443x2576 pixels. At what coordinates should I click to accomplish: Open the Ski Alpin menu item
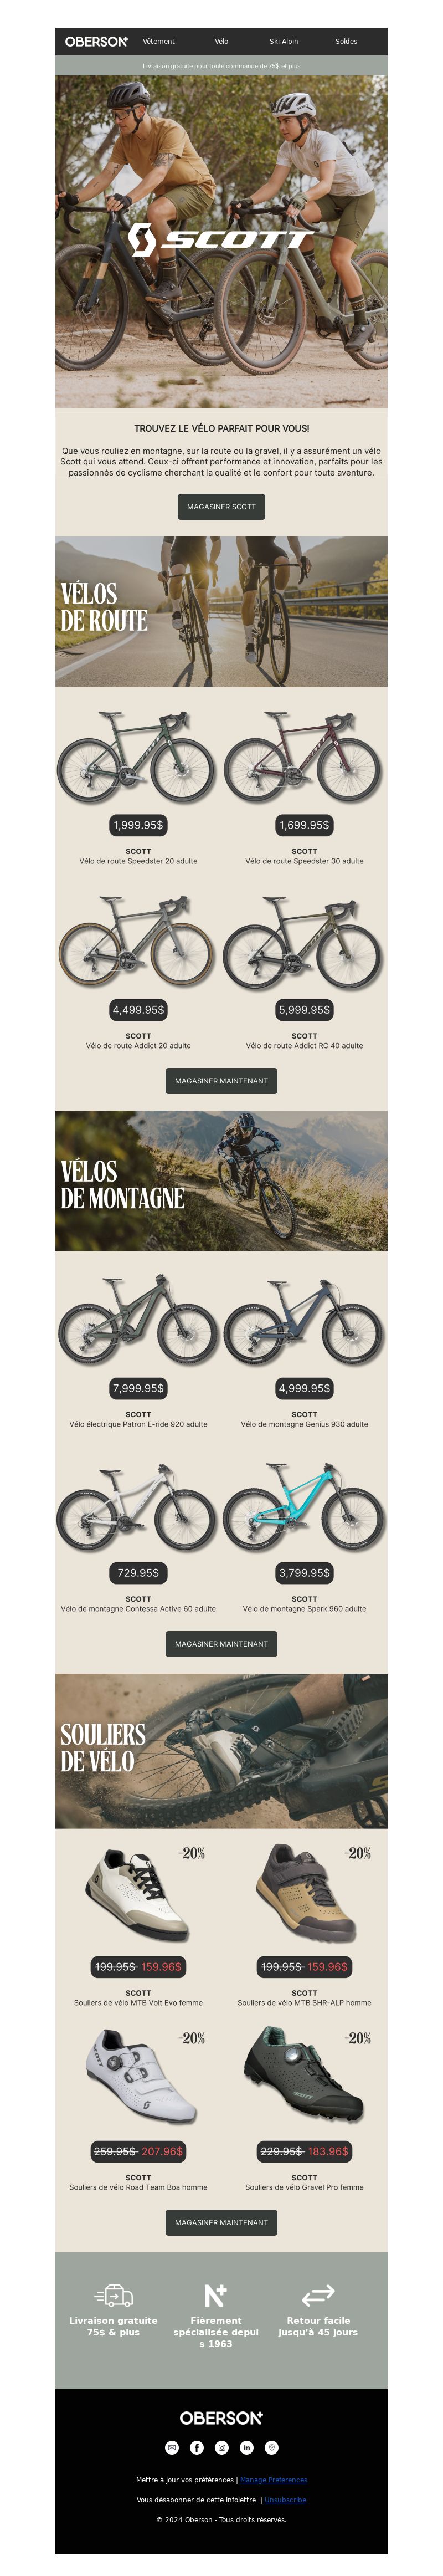point(283,42)
